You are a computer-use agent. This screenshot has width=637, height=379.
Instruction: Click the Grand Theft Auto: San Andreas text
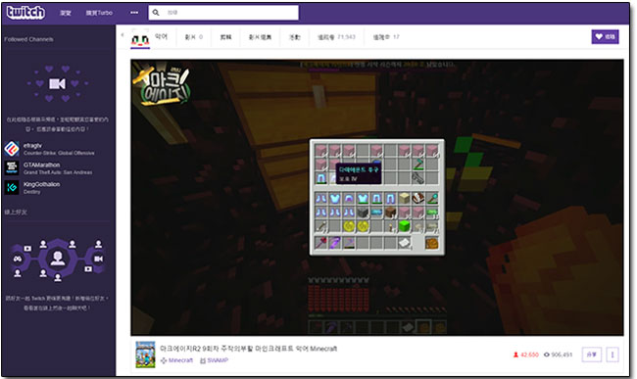pyautogui.click(x=58, y=172)
